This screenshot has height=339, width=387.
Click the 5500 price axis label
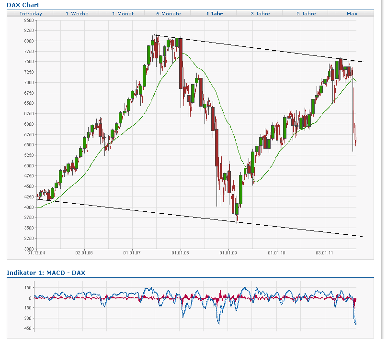pos(29,145)
